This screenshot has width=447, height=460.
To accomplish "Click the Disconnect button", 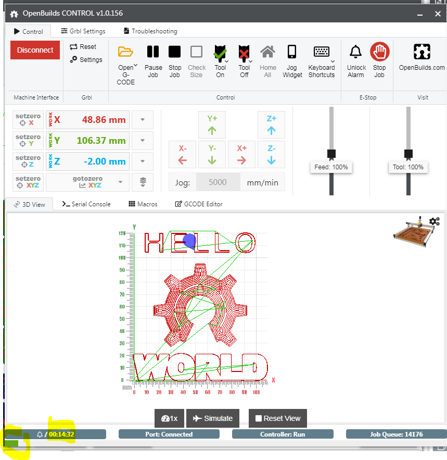I will pos(35,50).
